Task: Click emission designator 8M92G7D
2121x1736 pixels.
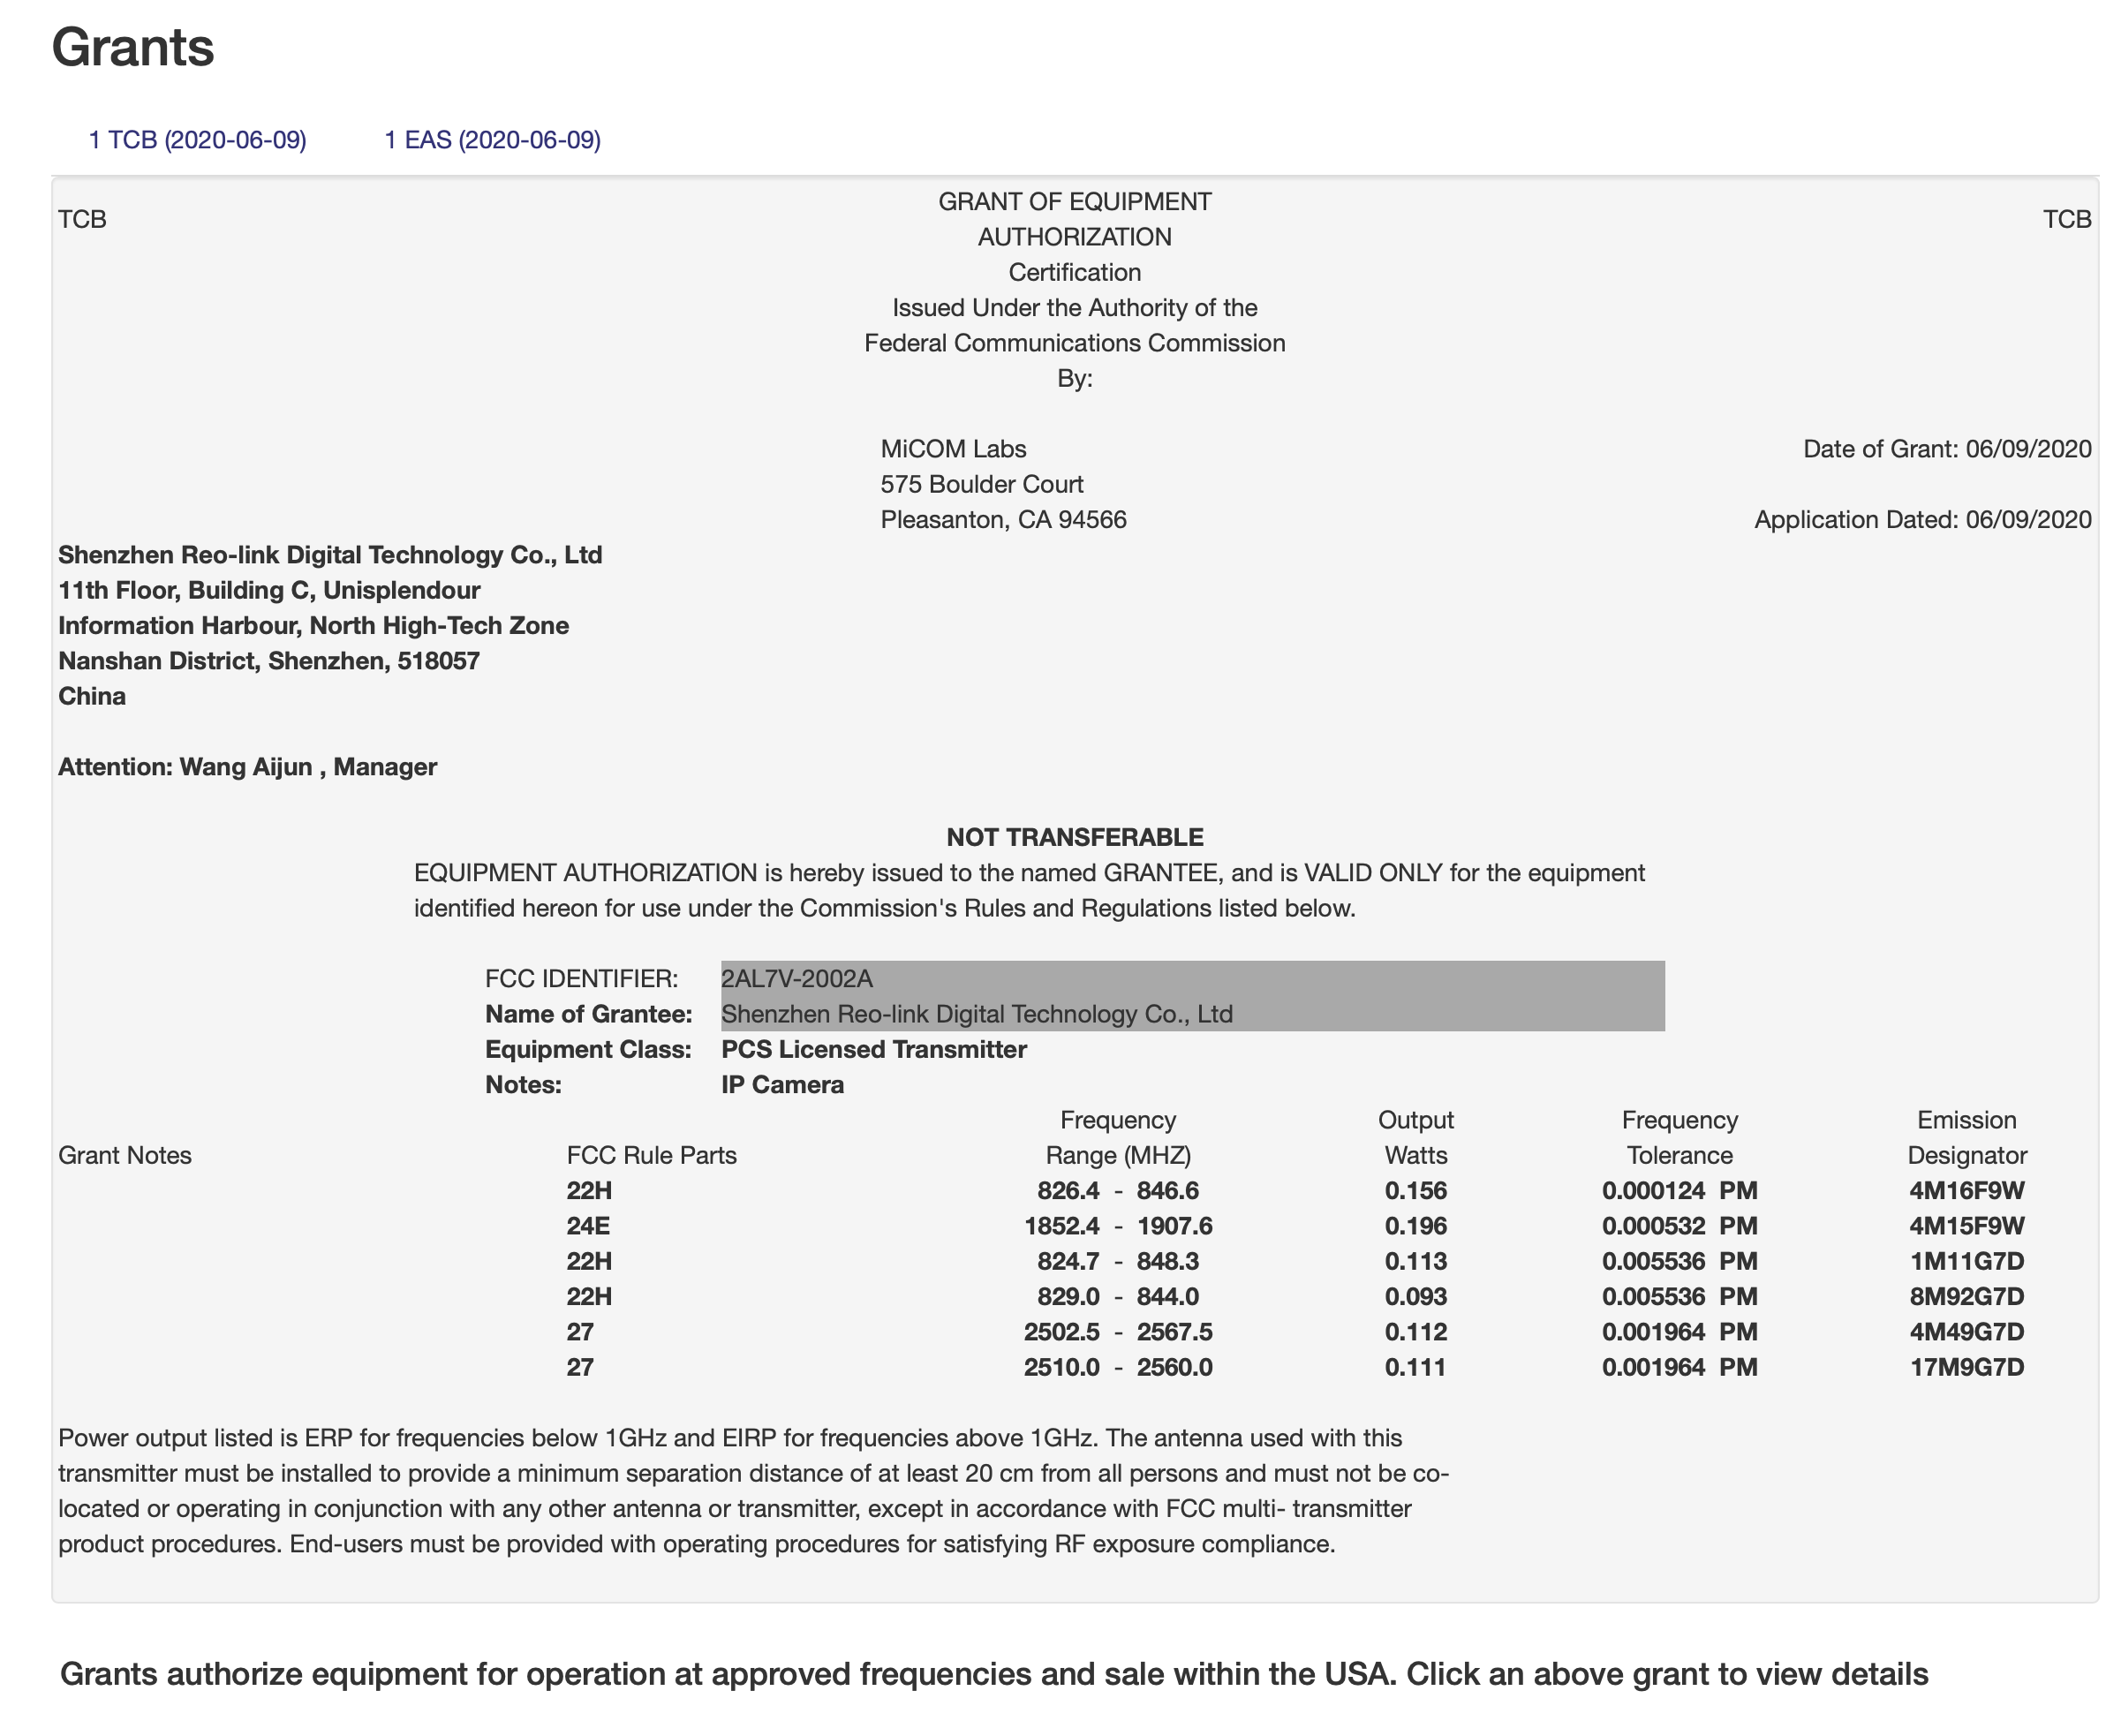Action: pos(1966,1296)
